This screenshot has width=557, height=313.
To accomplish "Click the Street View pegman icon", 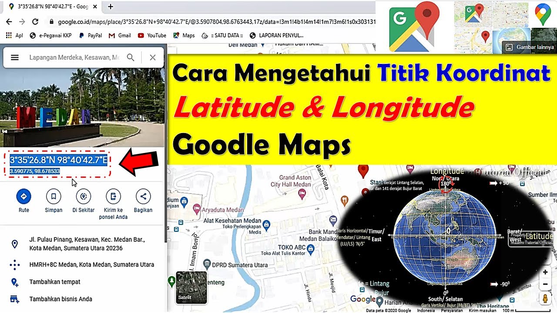I will pos(545,298).
